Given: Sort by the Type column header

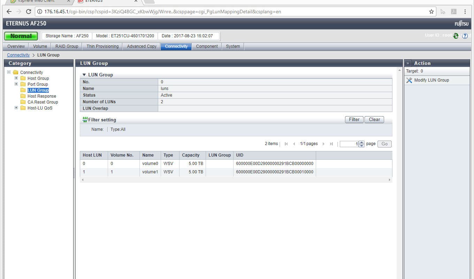Looking at the screenshot, I should (x=170, y=155).
